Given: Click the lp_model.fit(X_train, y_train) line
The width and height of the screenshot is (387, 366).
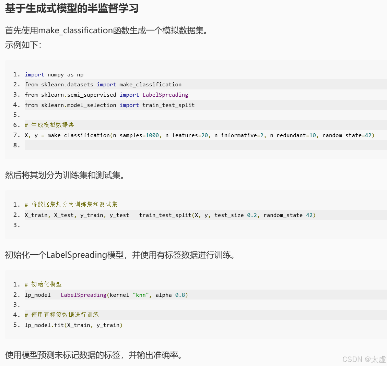Looking at the screenshot, I should pos(73,325).
